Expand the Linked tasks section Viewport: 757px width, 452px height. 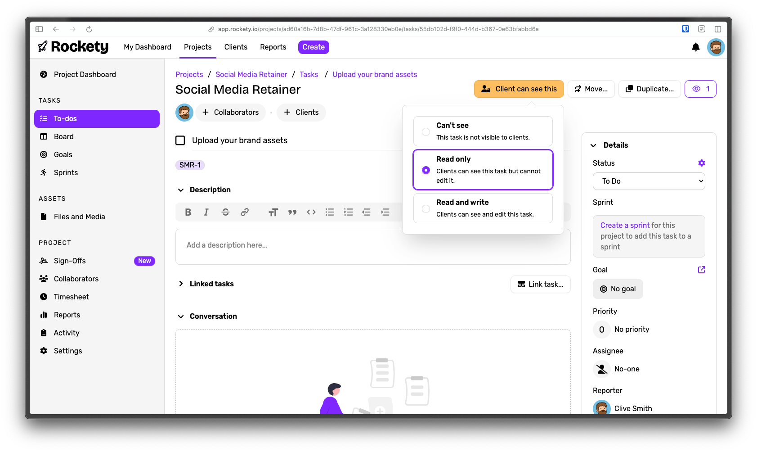181,284
